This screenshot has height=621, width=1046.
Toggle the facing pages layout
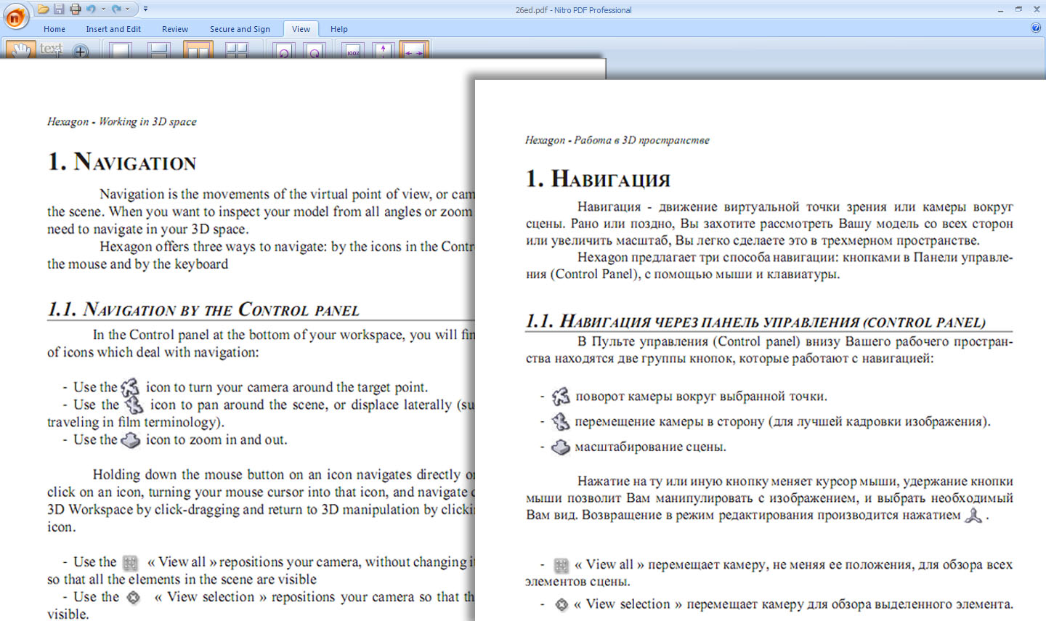[x=198, y=50]
